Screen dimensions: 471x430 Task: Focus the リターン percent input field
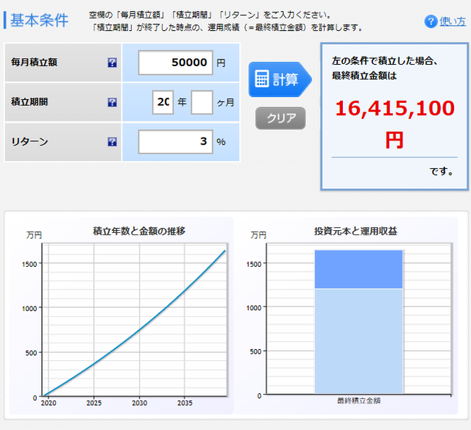tap(175, 142)
